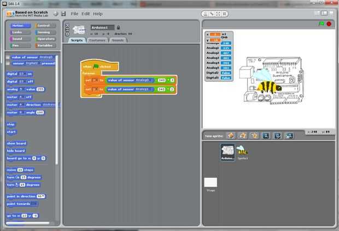Select the Sprite1 bee thumbnail

[242, 152]
